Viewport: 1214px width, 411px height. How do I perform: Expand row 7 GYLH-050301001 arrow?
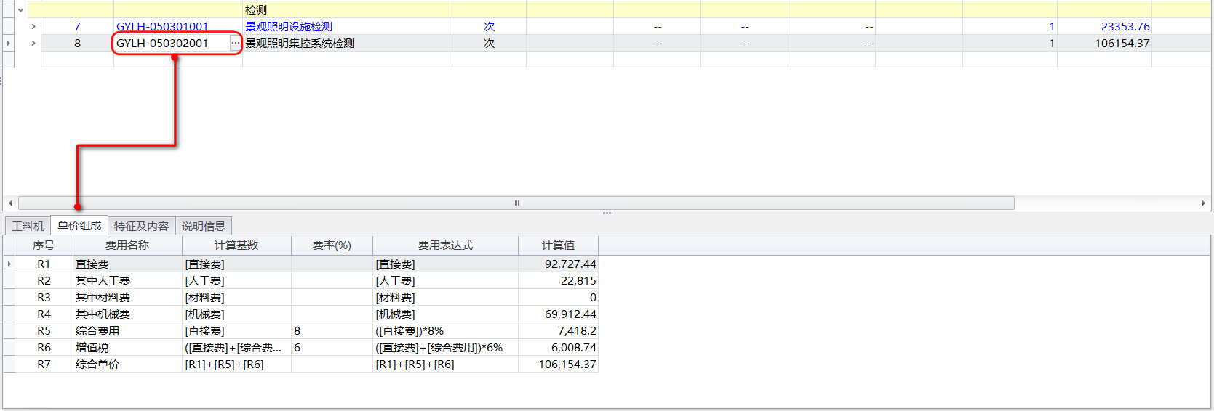[33, 27]
